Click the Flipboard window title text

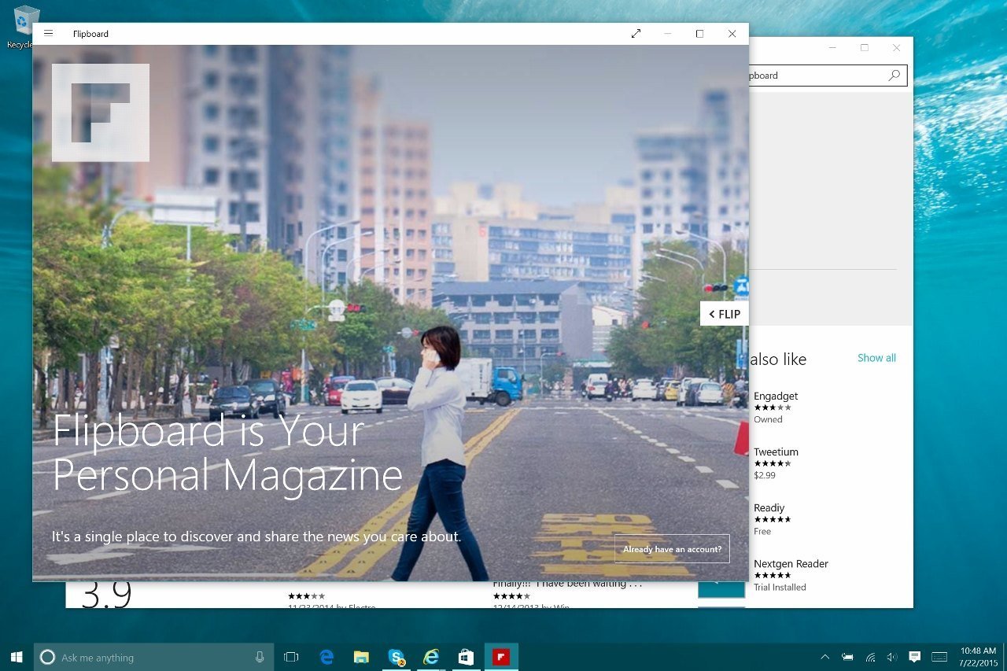pyautogui.click(x=90, y=34)
